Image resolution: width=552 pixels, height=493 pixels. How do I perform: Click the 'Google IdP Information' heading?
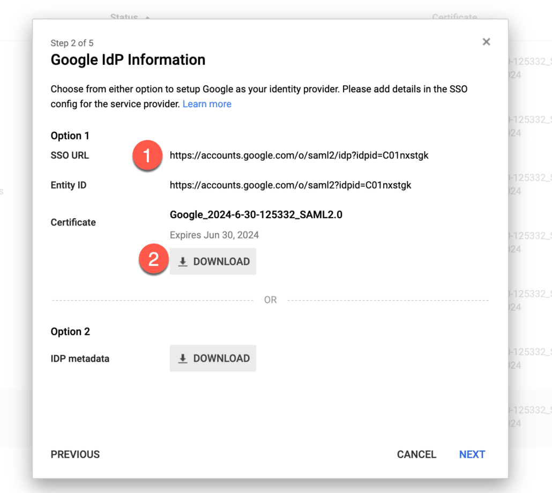click(128, 60)
